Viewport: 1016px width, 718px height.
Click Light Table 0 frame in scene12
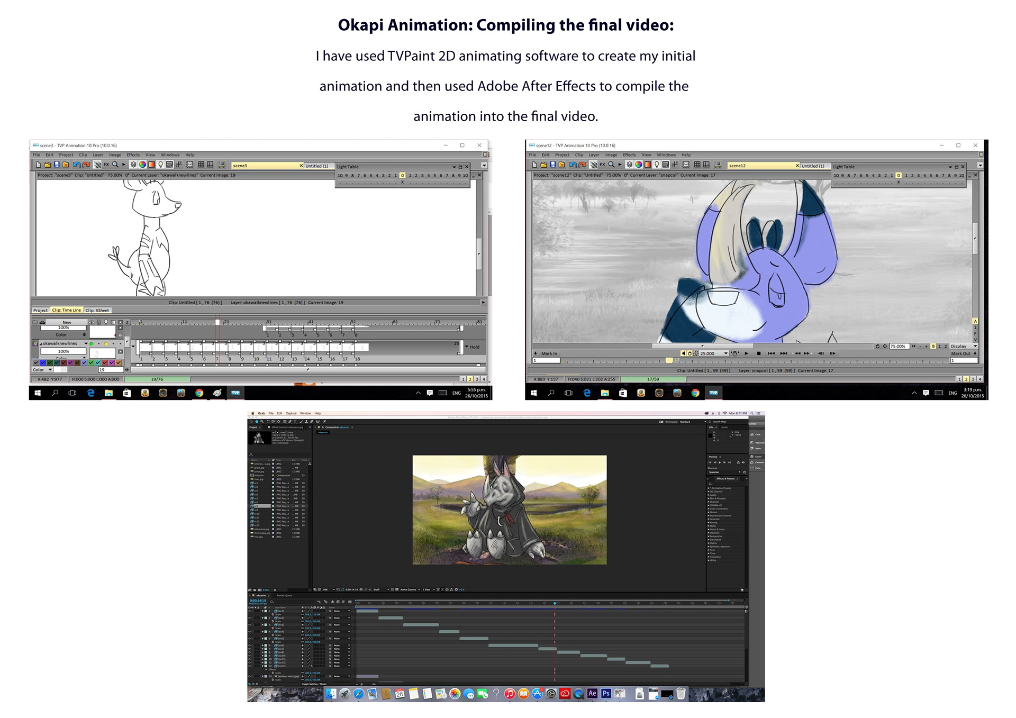(x=899, y=175)
